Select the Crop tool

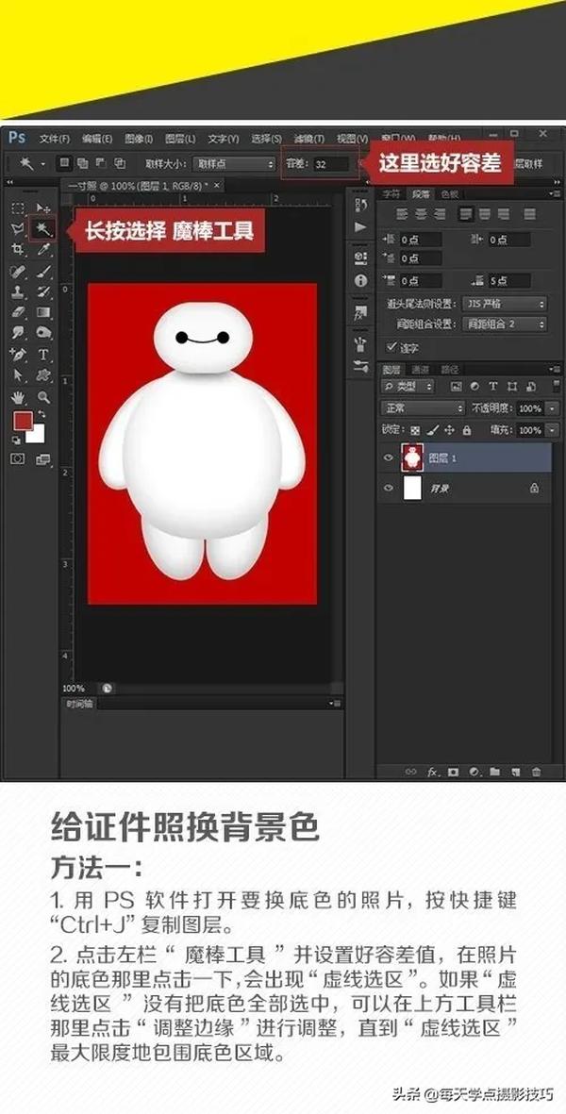[19, 249]
